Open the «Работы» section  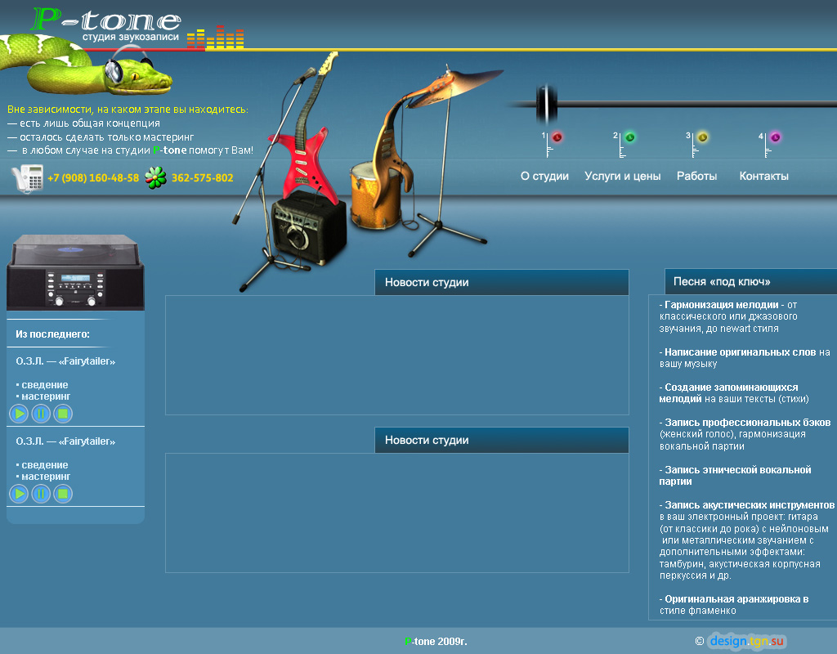[696, 176]
